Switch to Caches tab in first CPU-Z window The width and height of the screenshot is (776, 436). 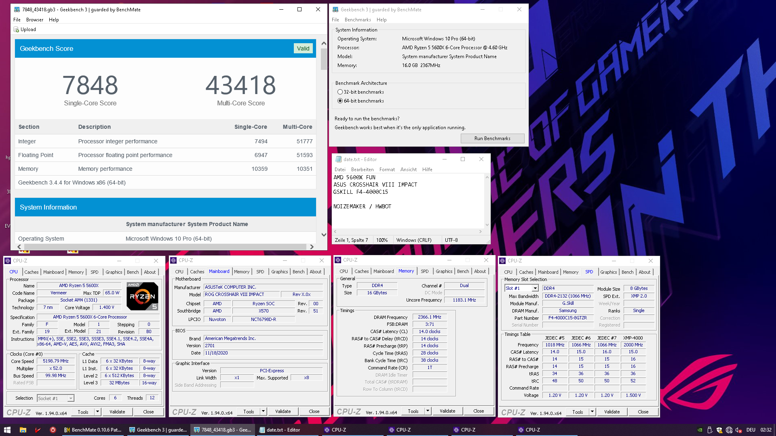point(32,272)
